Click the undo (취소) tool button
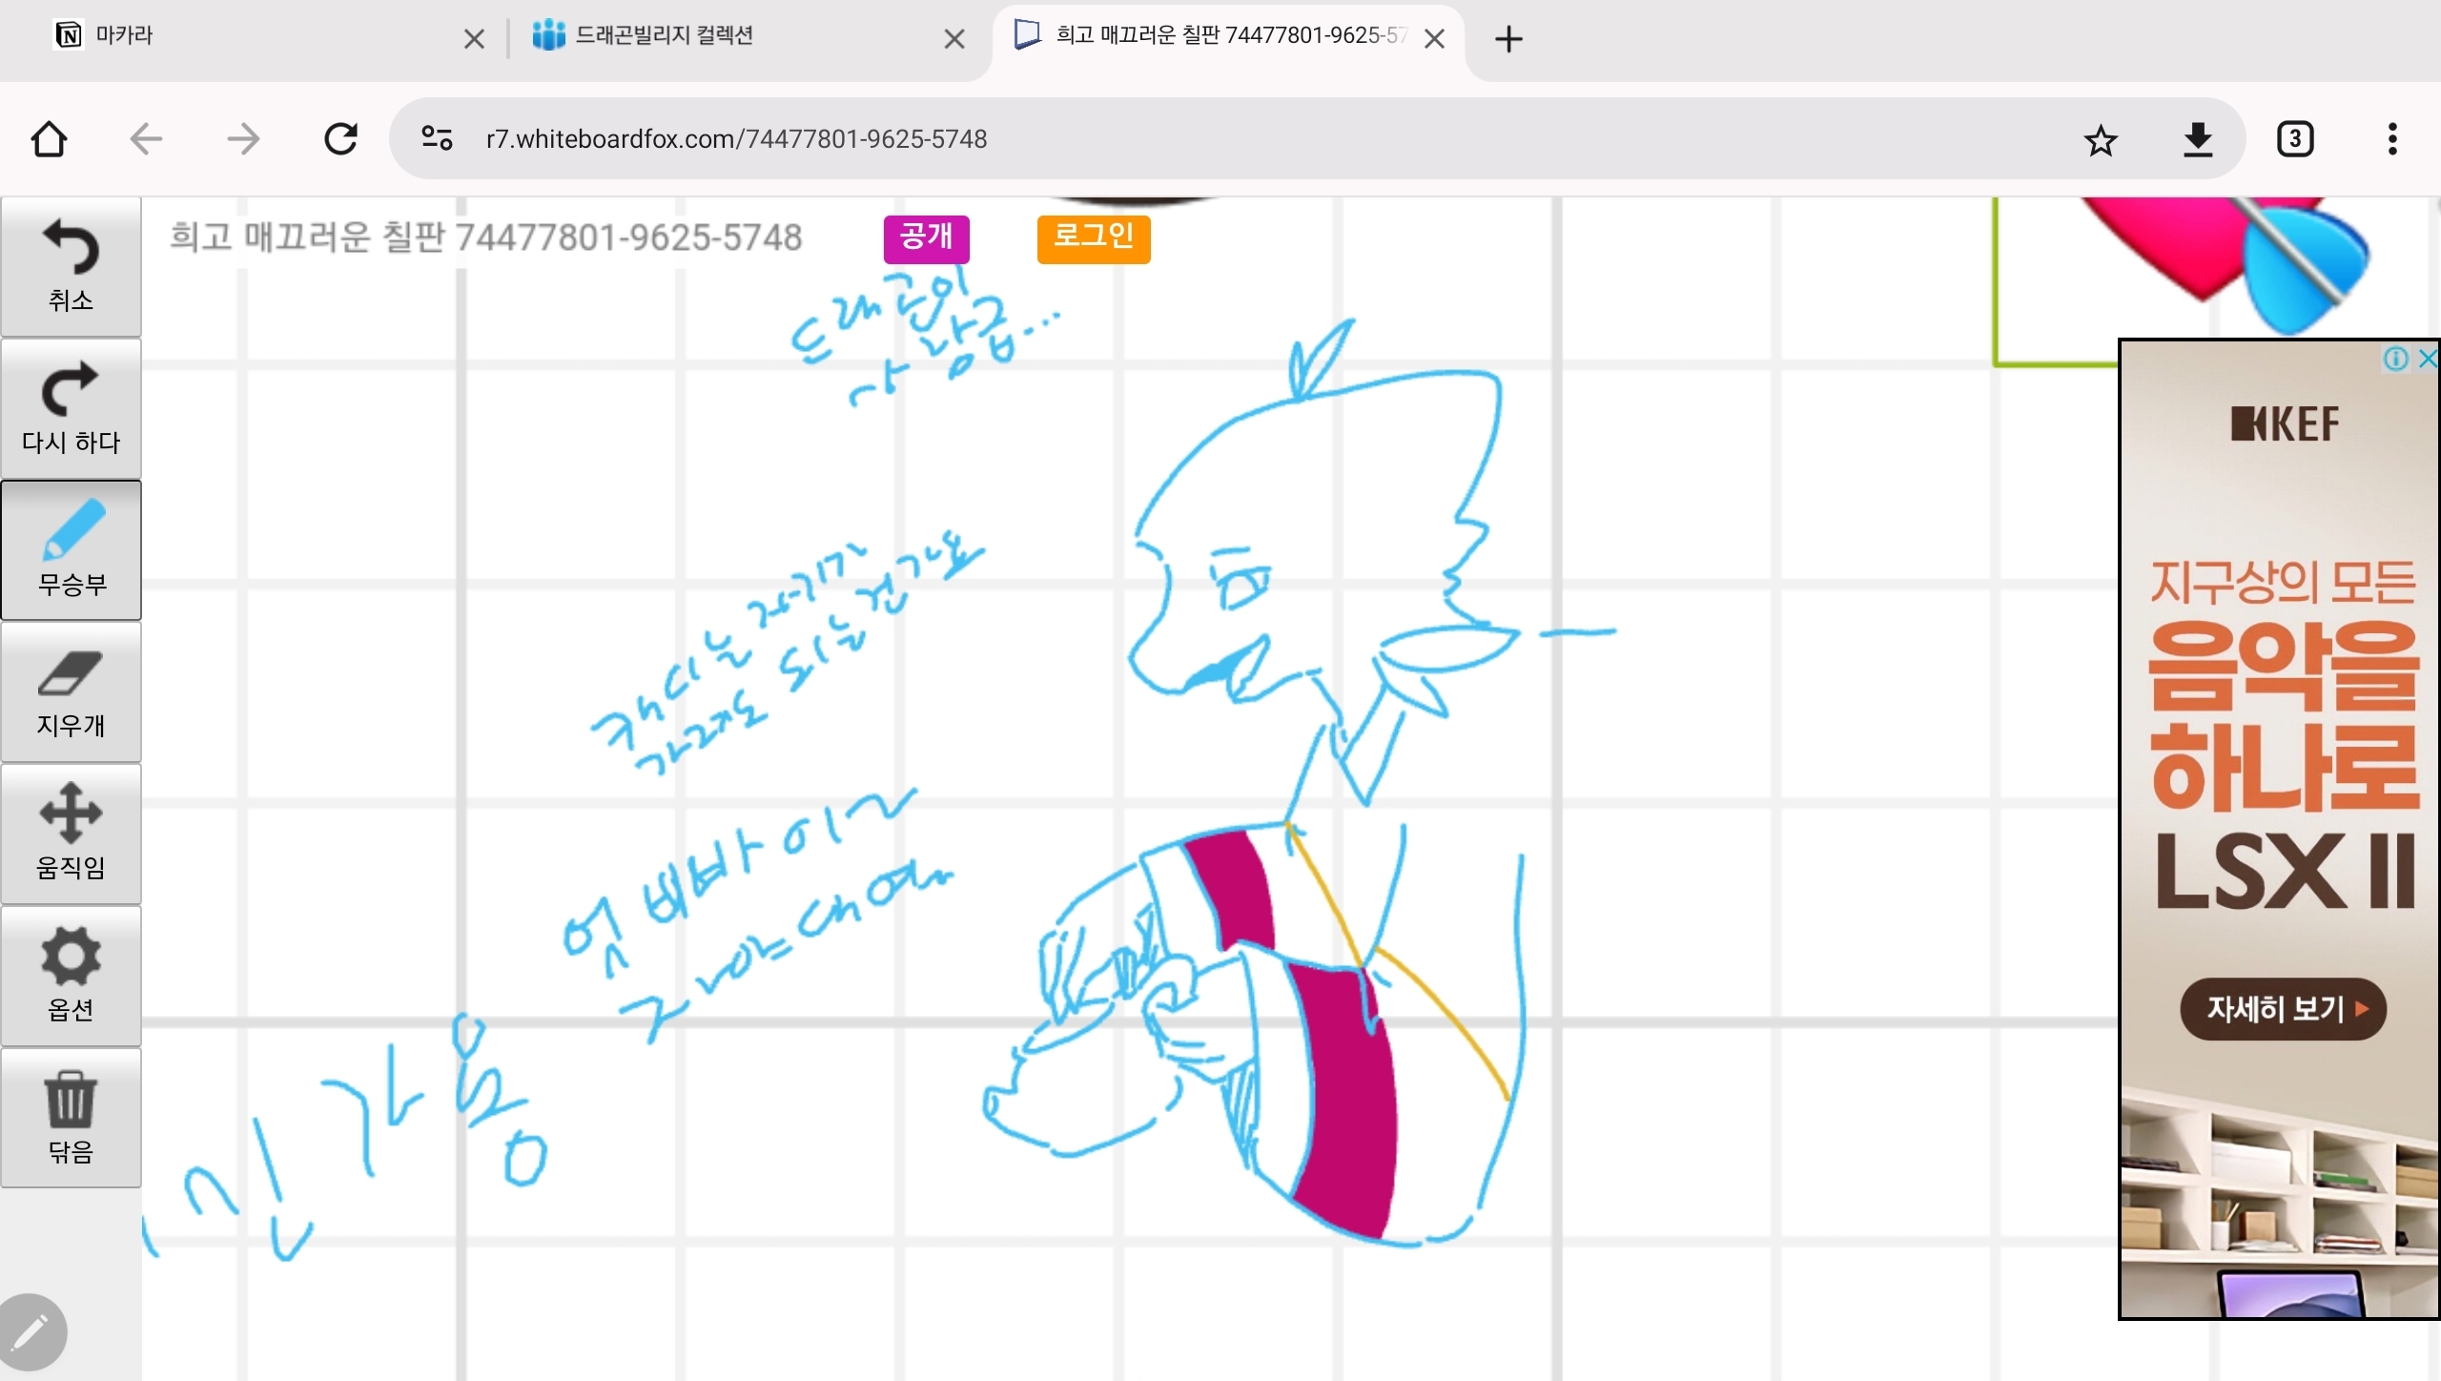This screenshot has width=2441, height=1381. 72,266
